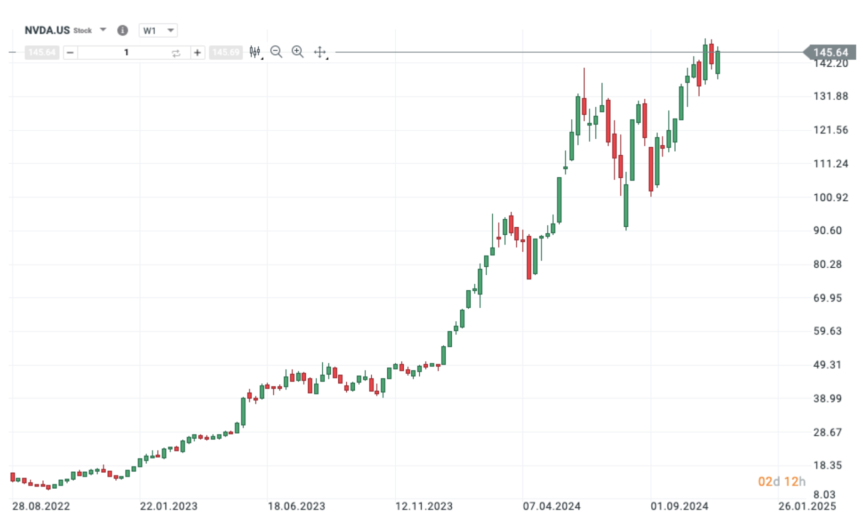This screenshot has height=525, width=863.
Task: Click inside the volume input field showing 1
Action: pos(126,53)
